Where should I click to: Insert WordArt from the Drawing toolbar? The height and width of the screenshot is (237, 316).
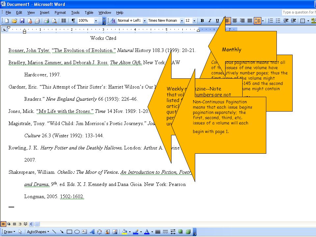tap(92, 232)
